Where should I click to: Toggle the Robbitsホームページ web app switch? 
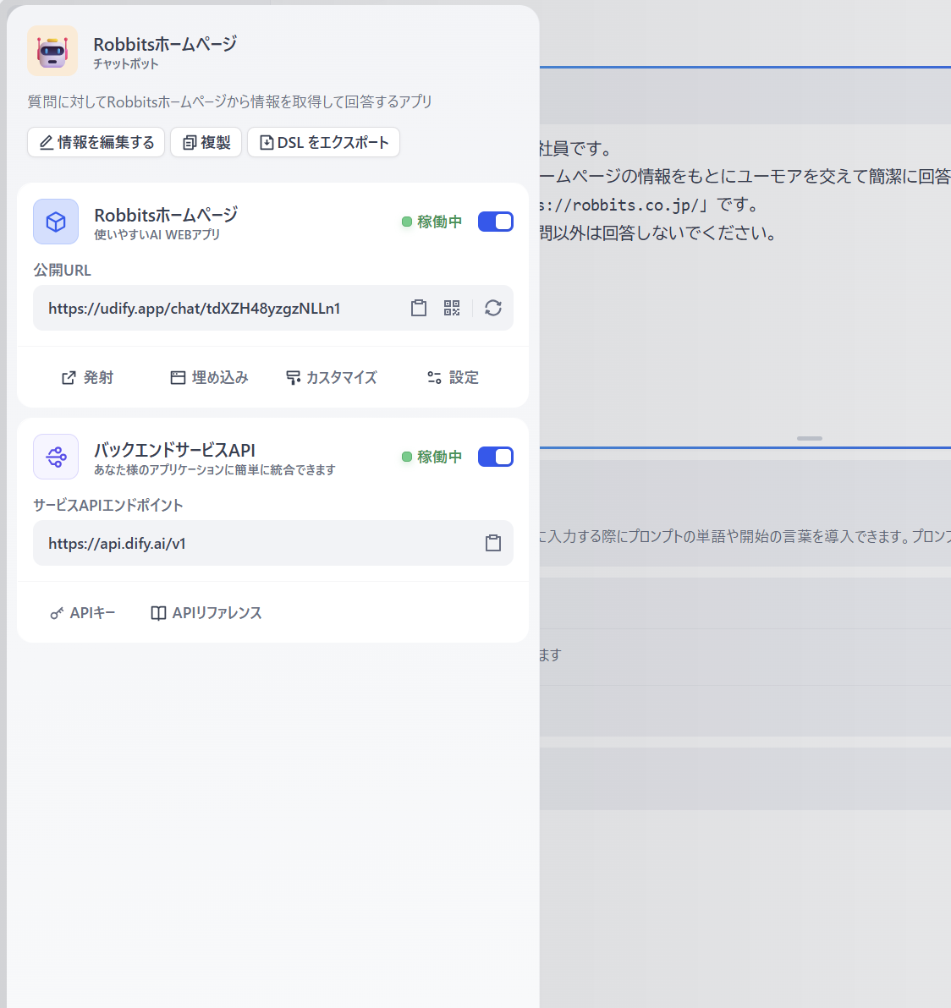[x=496, y=222]
